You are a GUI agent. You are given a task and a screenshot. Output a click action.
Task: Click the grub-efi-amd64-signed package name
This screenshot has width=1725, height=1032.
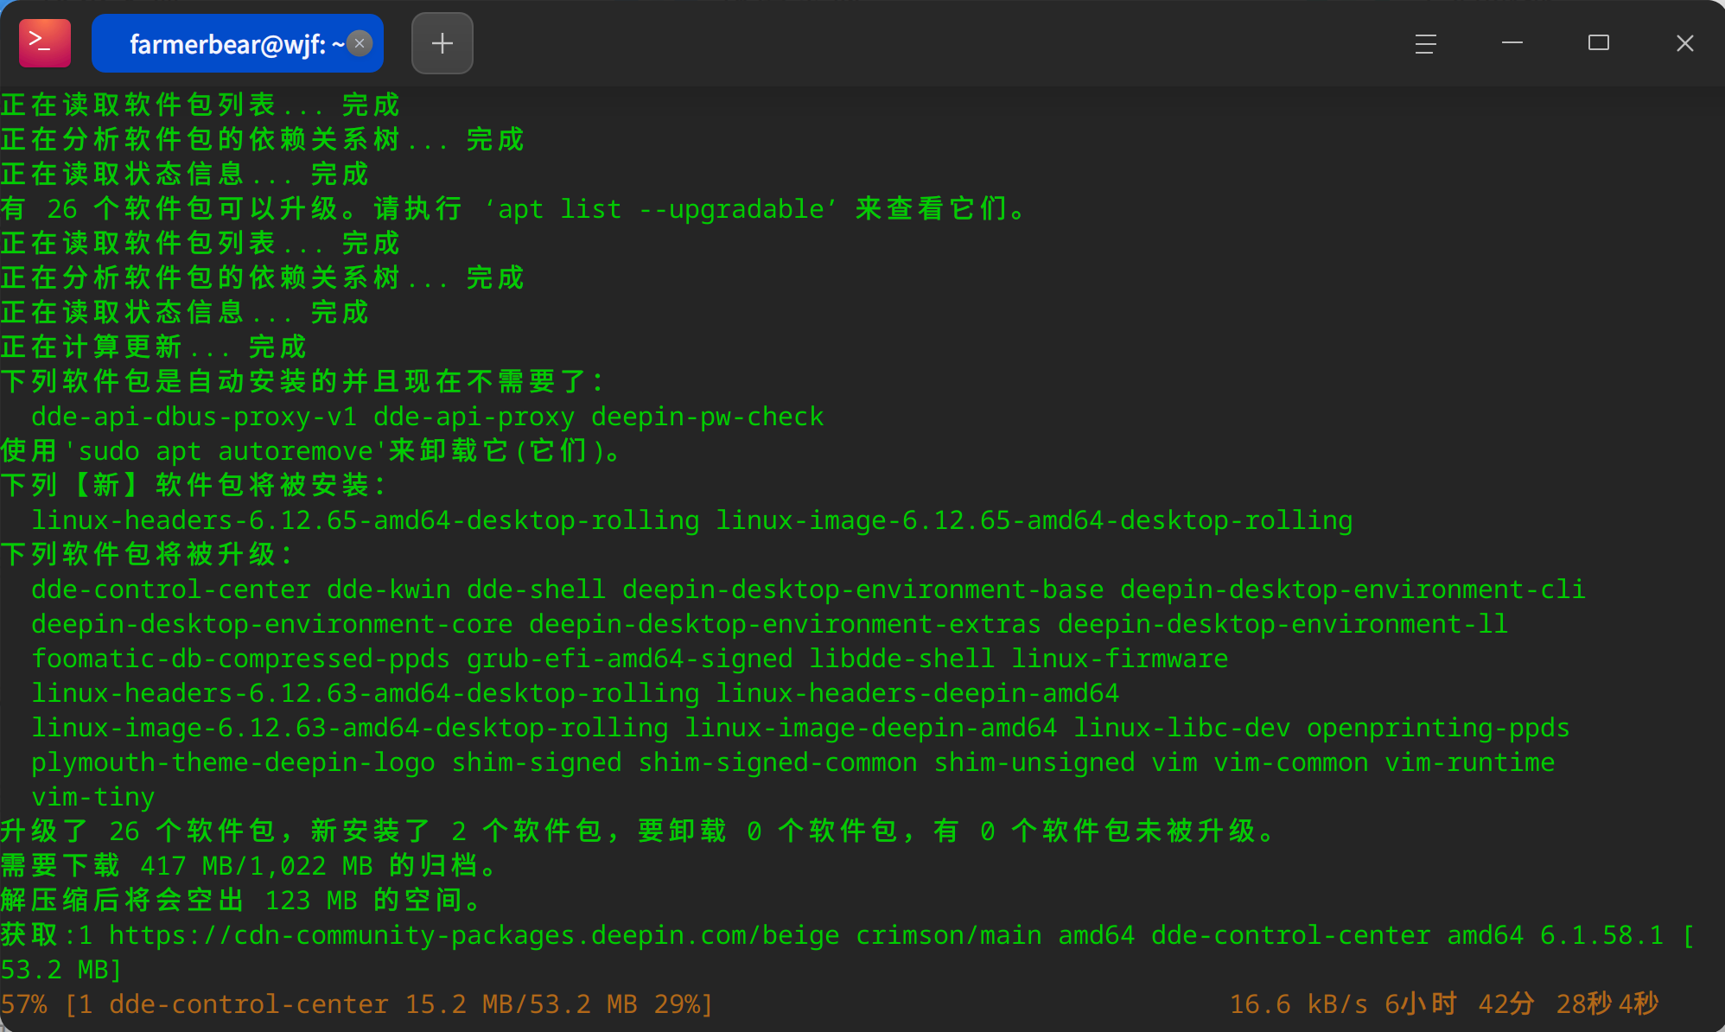click(x=629, y=659)
